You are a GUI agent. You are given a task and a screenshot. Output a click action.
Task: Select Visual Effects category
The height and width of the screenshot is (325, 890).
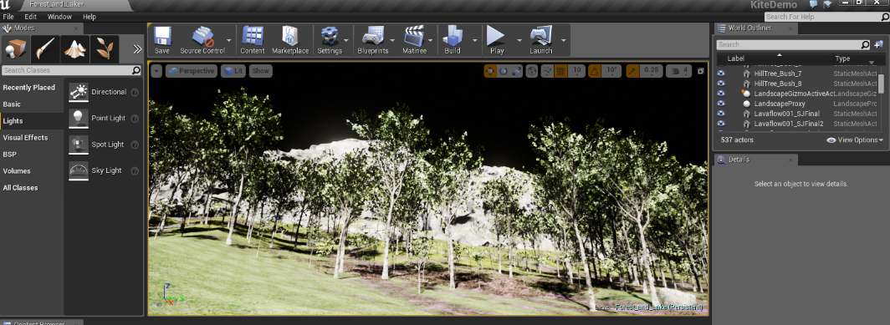click(x=26, y=137)
